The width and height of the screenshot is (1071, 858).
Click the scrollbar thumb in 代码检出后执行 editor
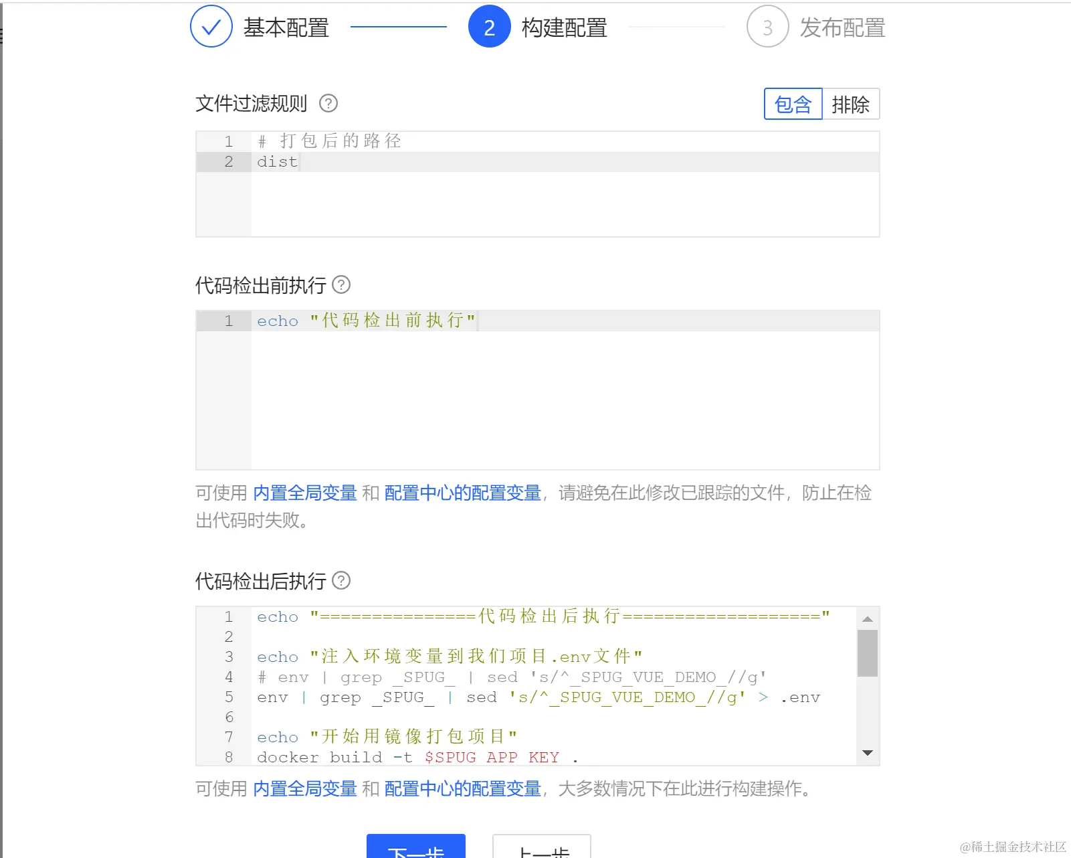[868, 653]
